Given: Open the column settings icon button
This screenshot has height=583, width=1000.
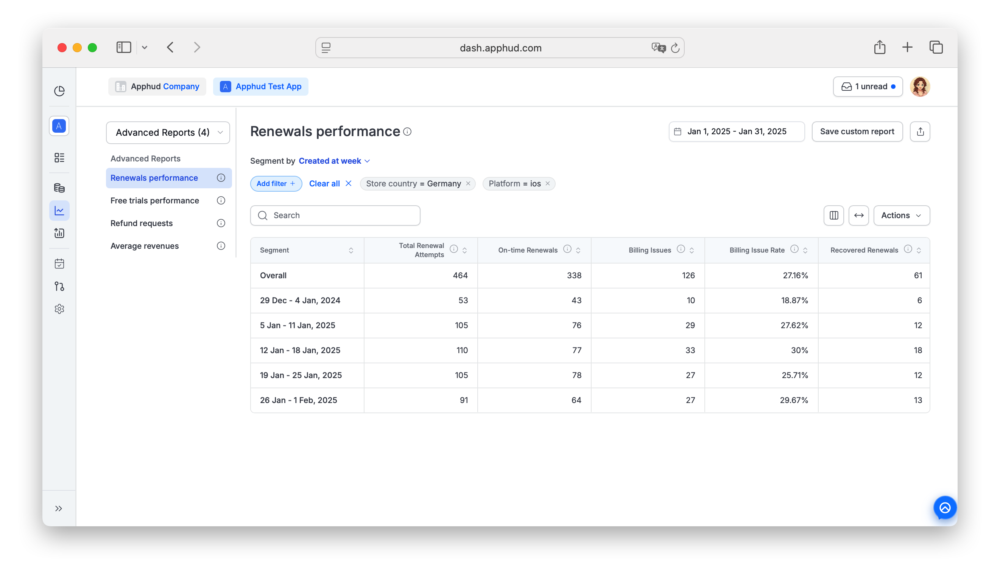Looking at the screenshot, I should [x=834, y=216].
